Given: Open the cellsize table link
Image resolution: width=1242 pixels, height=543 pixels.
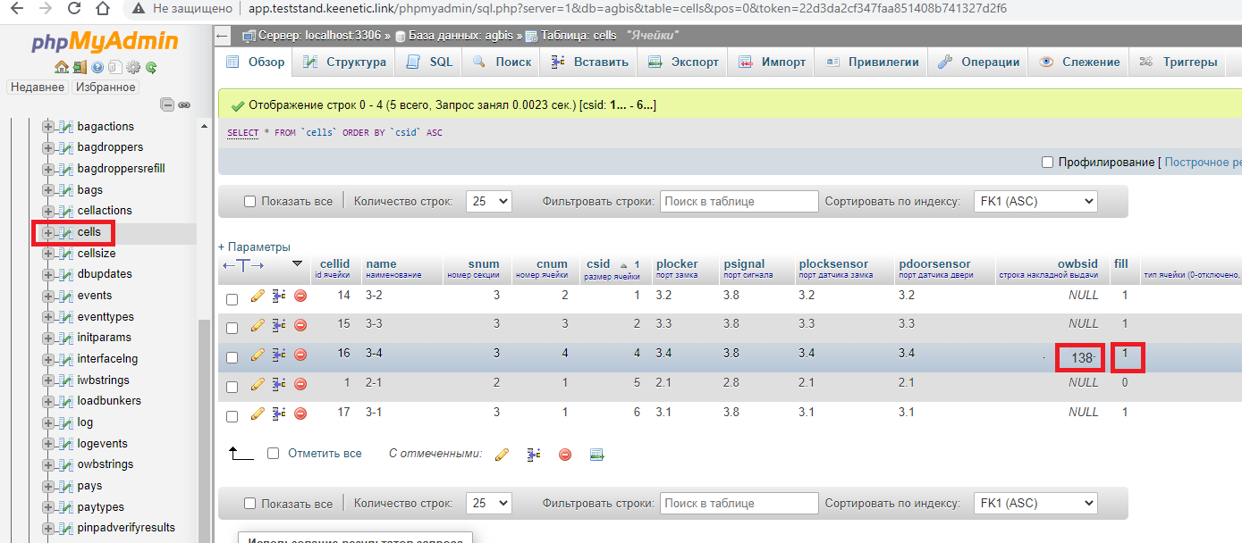Looking at the screenshot, I should click(97, 254).
